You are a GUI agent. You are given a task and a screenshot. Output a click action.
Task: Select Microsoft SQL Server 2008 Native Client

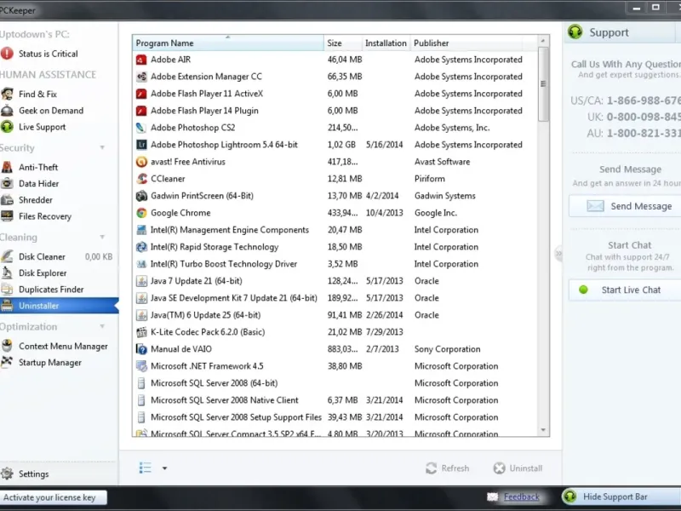point(335,400)
